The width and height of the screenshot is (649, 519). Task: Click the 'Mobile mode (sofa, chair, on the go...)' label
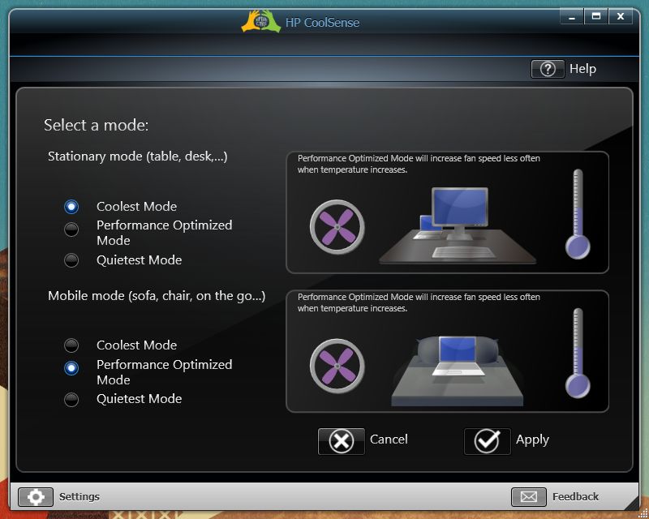click(157, 296)
